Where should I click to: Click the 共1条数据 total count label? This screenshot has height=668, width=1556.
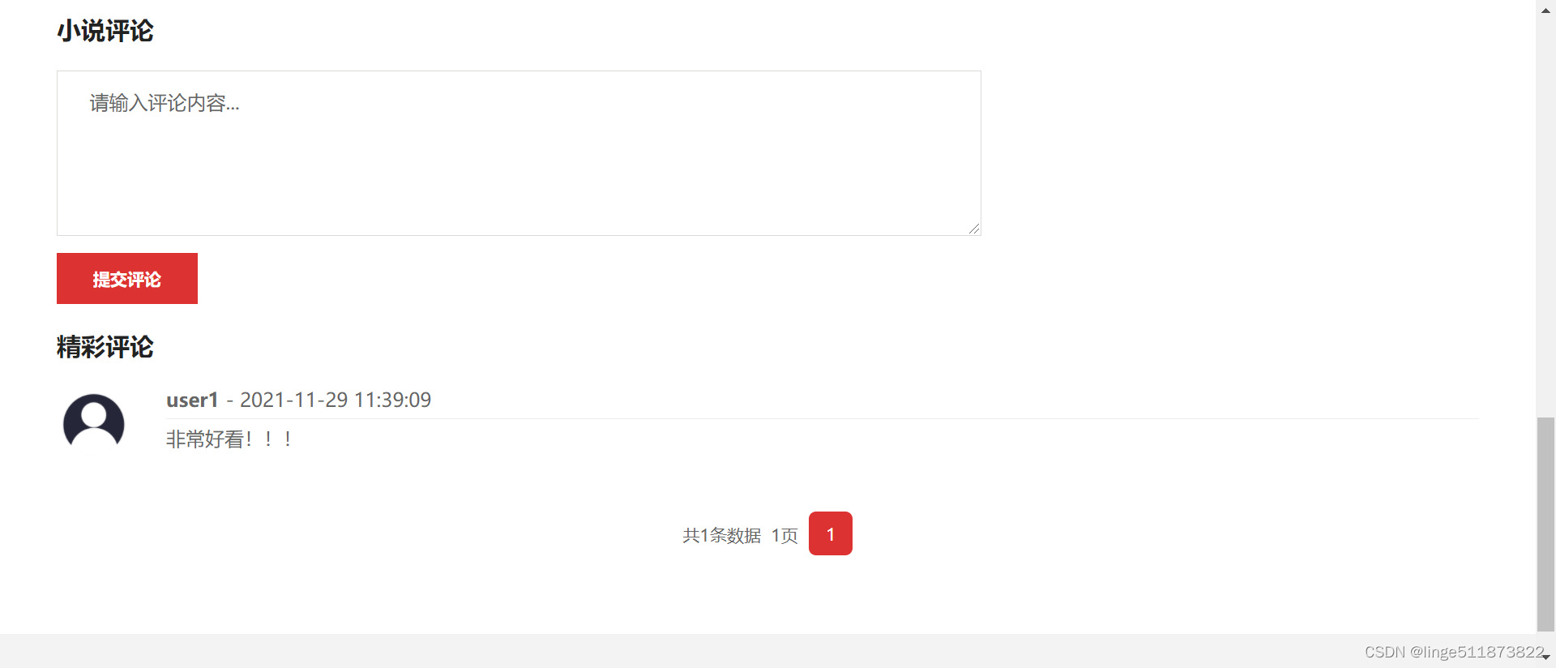click(x=721, y=535)
